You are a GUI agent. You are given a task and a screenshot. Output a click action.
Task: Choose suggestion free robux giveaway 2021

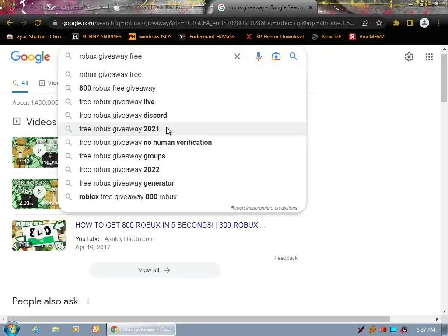pos(182,129)
